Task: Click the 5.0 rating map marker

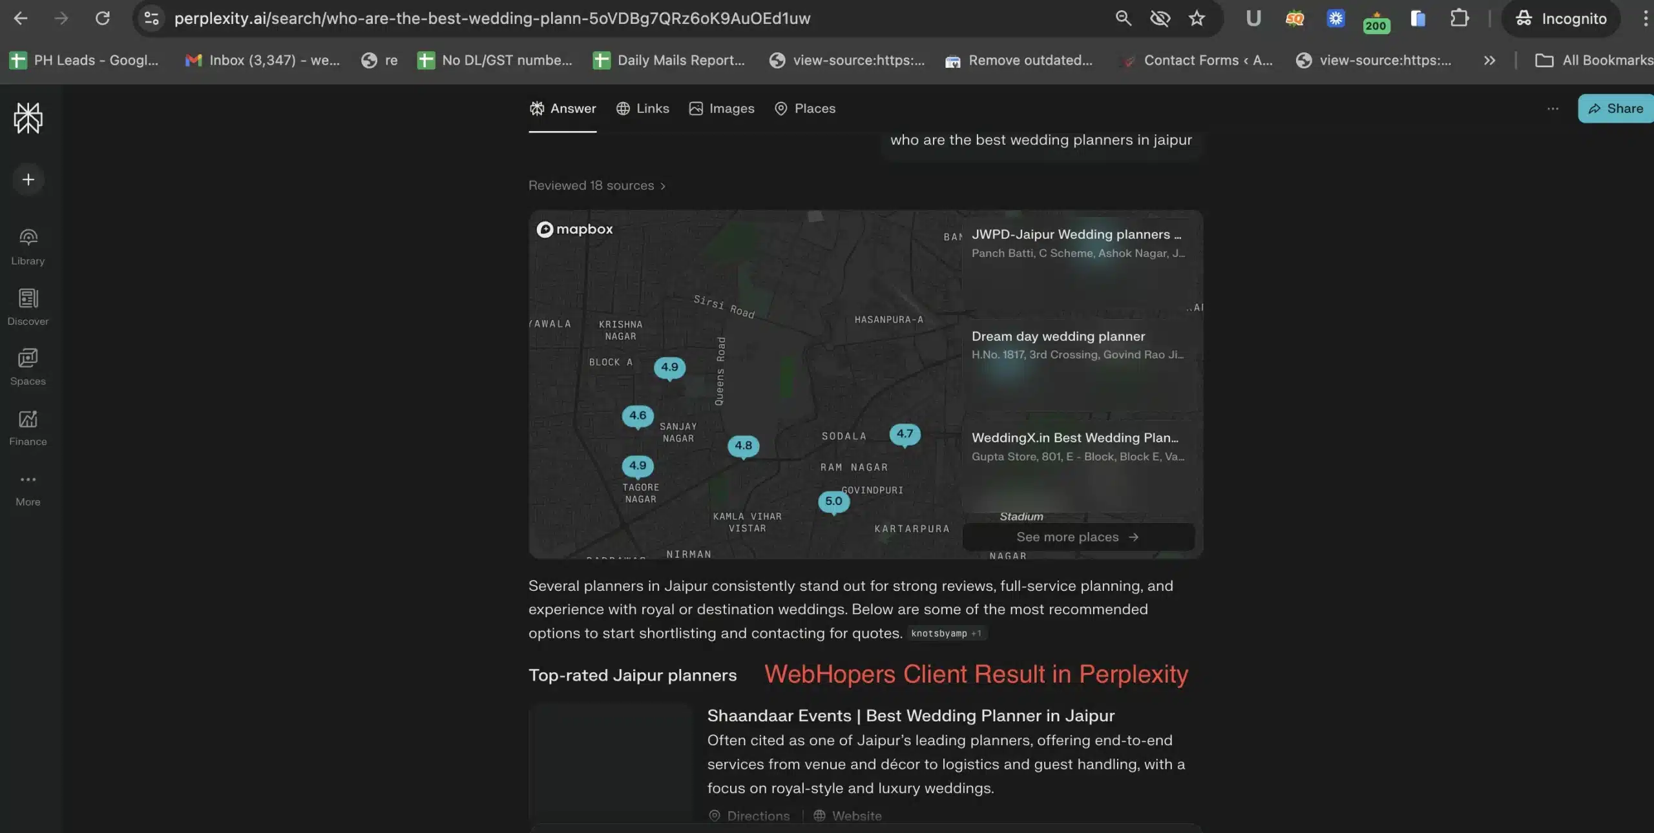Action: 833,501
